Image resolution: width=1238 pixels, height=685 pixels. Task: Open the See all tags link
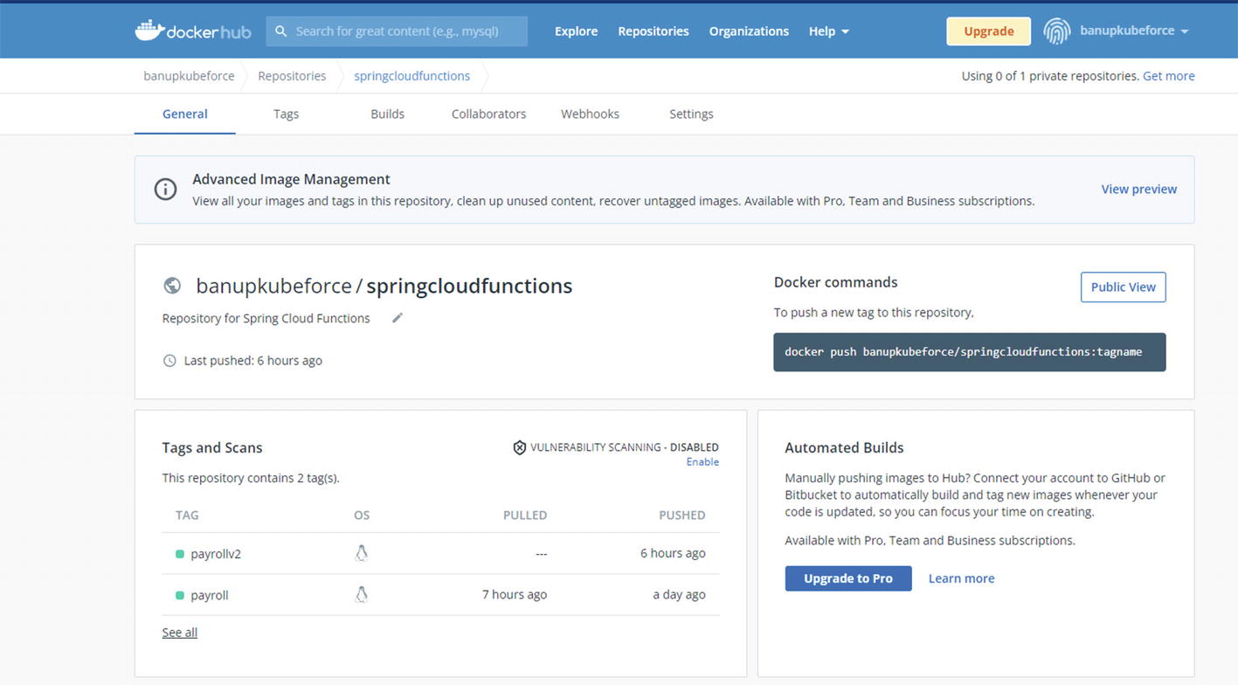click(x=179, y=633)
